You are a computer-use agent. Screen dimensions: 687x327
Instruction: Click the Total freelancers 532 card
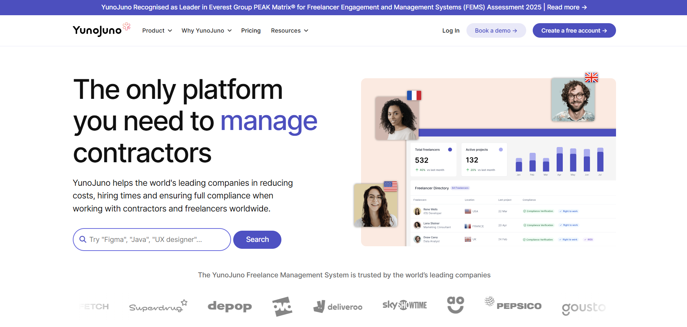tap(433, 159)
